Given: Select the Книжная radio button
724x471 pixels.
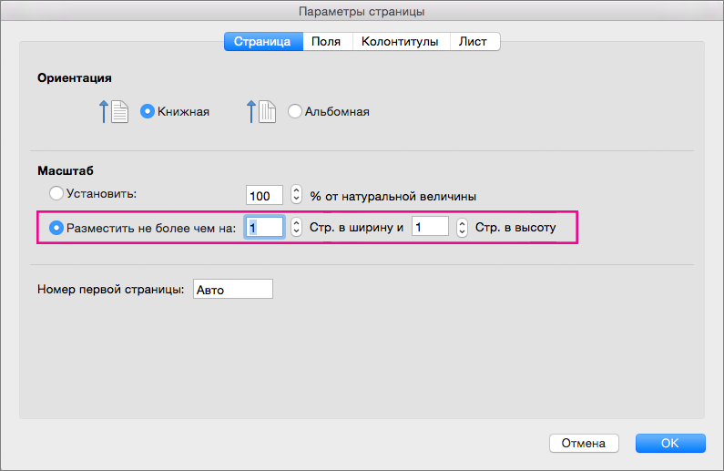Looking at the screenshot, I should [148, 112].
